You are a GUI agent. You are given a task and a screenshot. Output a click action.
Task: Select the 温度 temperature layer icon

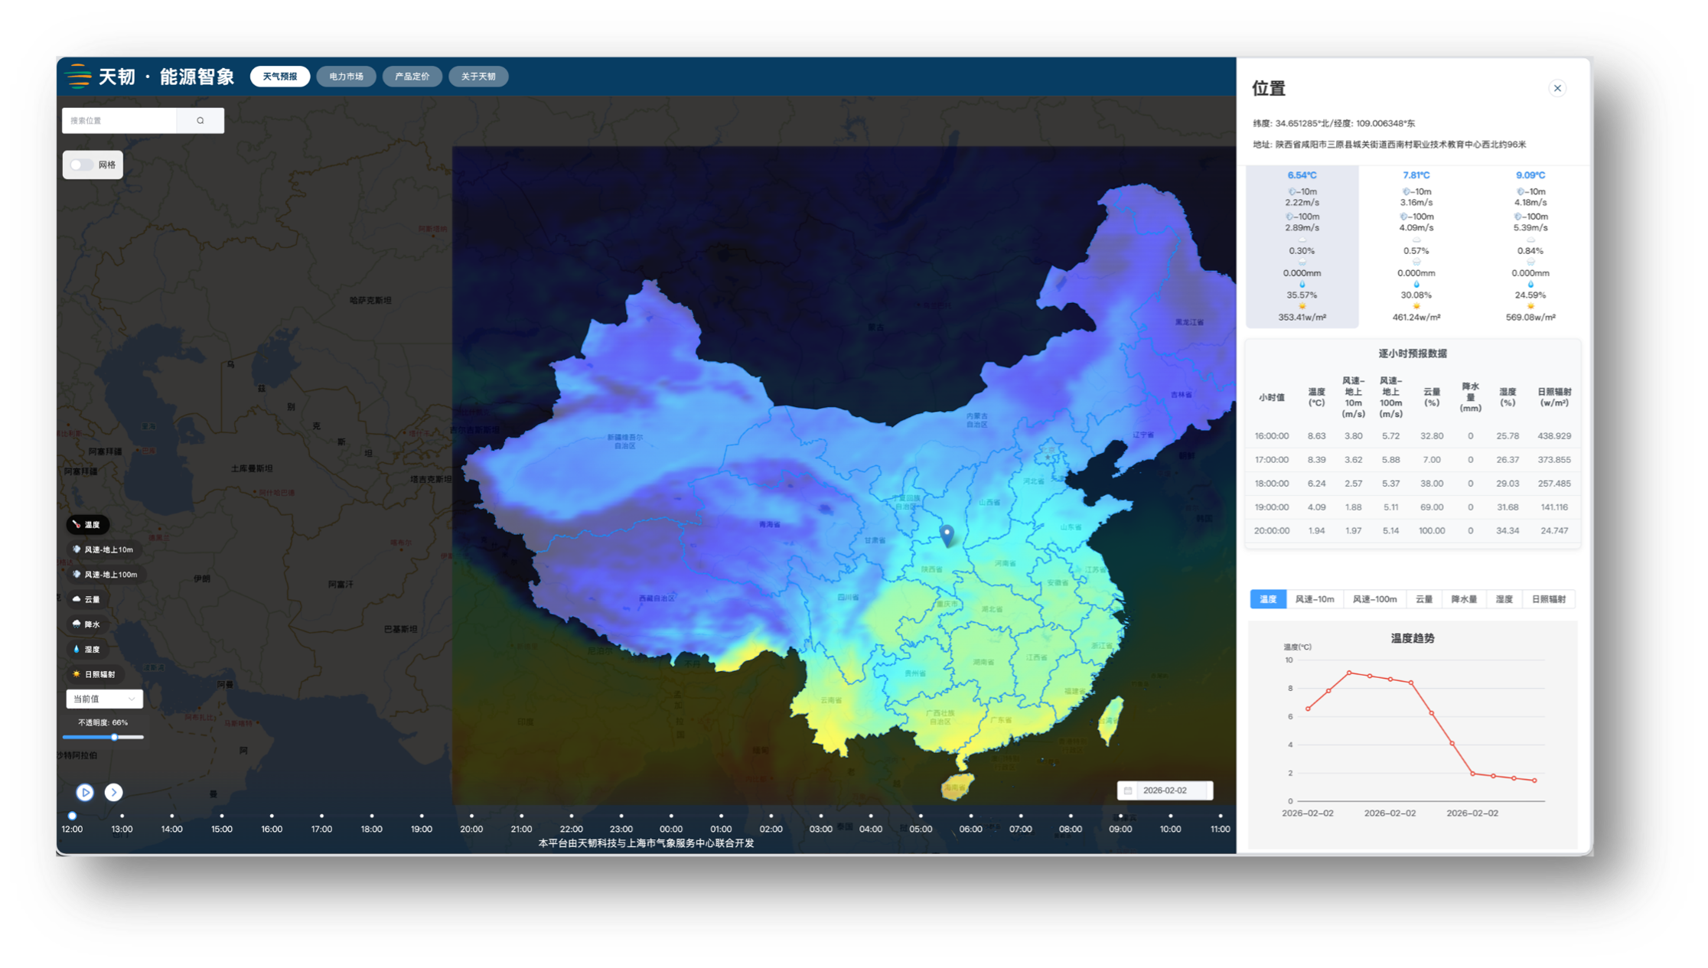[x=77, y=525]
